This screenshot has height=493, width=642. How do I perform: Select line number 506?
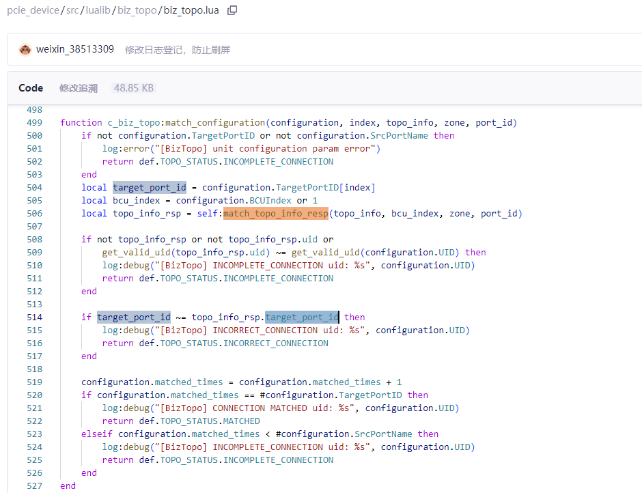pyautogui.click(x=34, y=214)
